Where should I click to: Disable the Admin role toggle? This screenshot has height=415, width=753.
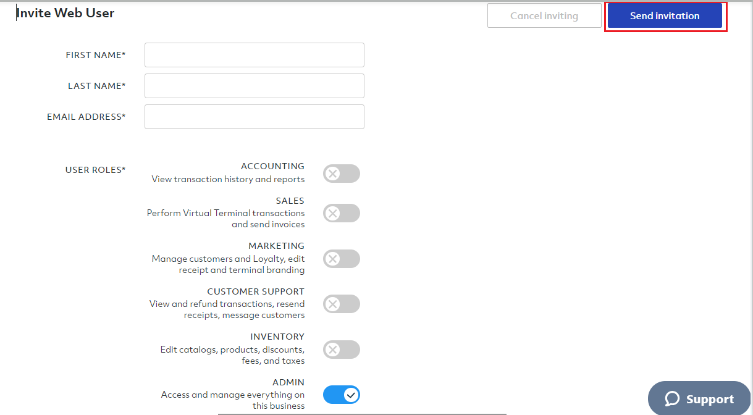pos(341,395)
